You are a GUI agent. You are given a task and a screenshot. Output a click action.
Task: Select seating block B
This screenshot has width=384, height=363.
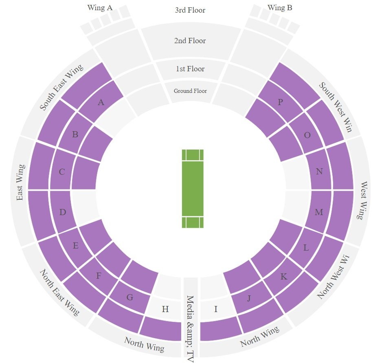point(75,134)
